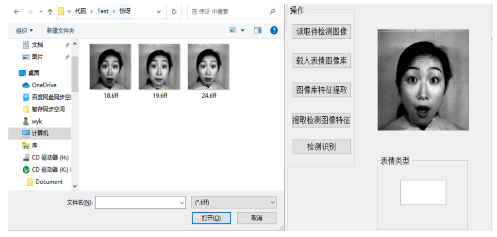Open the 组织 menu
Image resolution: width=497 pixels, height=237 pixels.
[25, 31]
